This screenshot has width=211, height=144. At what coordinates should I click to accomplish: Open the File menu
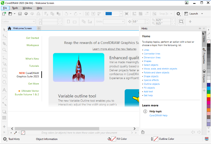coord(5,8)
